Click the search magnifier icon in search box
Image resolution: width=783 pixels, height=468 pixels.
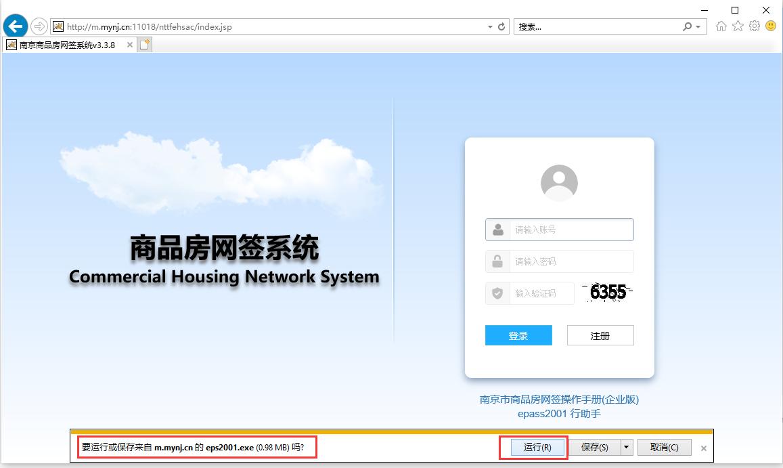[686, 26]
